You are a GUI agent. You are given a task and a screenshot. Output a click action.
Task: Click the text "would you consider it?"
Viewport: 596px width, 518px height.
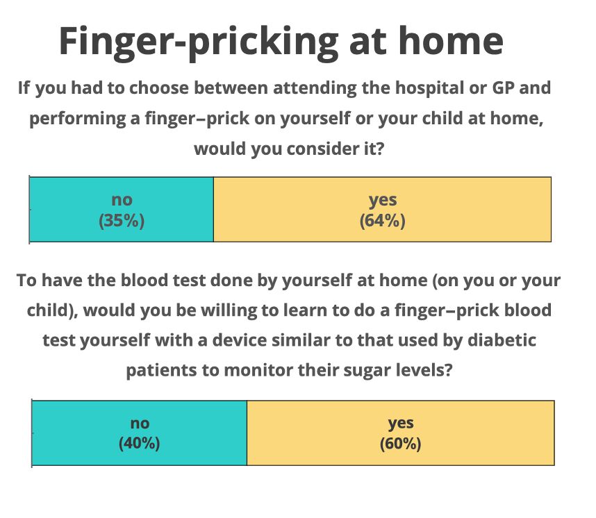pos(289,149)
